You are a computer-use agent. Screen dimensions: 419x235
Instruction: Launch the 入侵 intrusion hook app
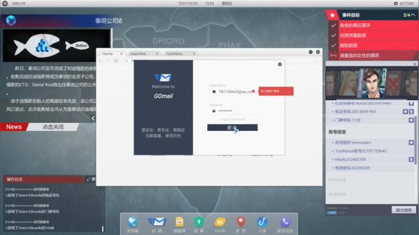coord(262,225)
